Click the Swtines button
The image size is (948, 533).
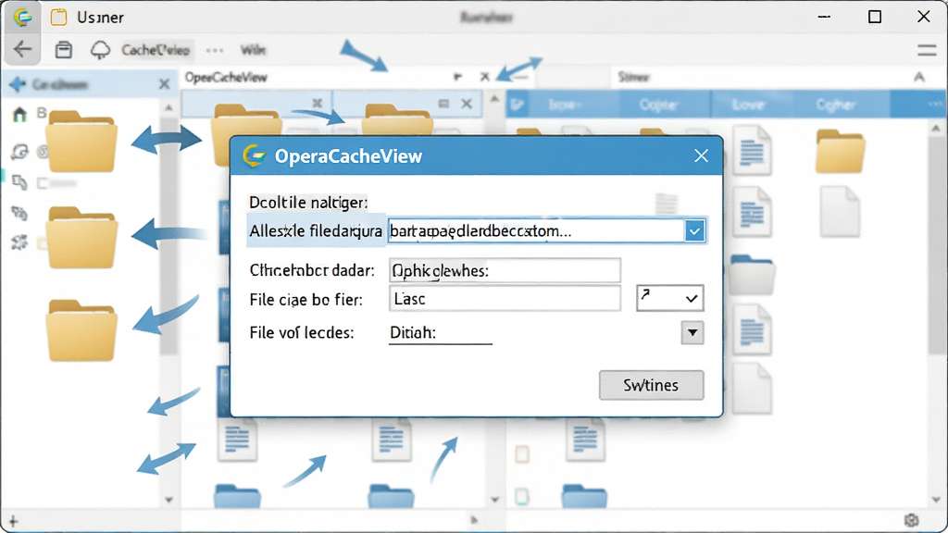point(651,385)
